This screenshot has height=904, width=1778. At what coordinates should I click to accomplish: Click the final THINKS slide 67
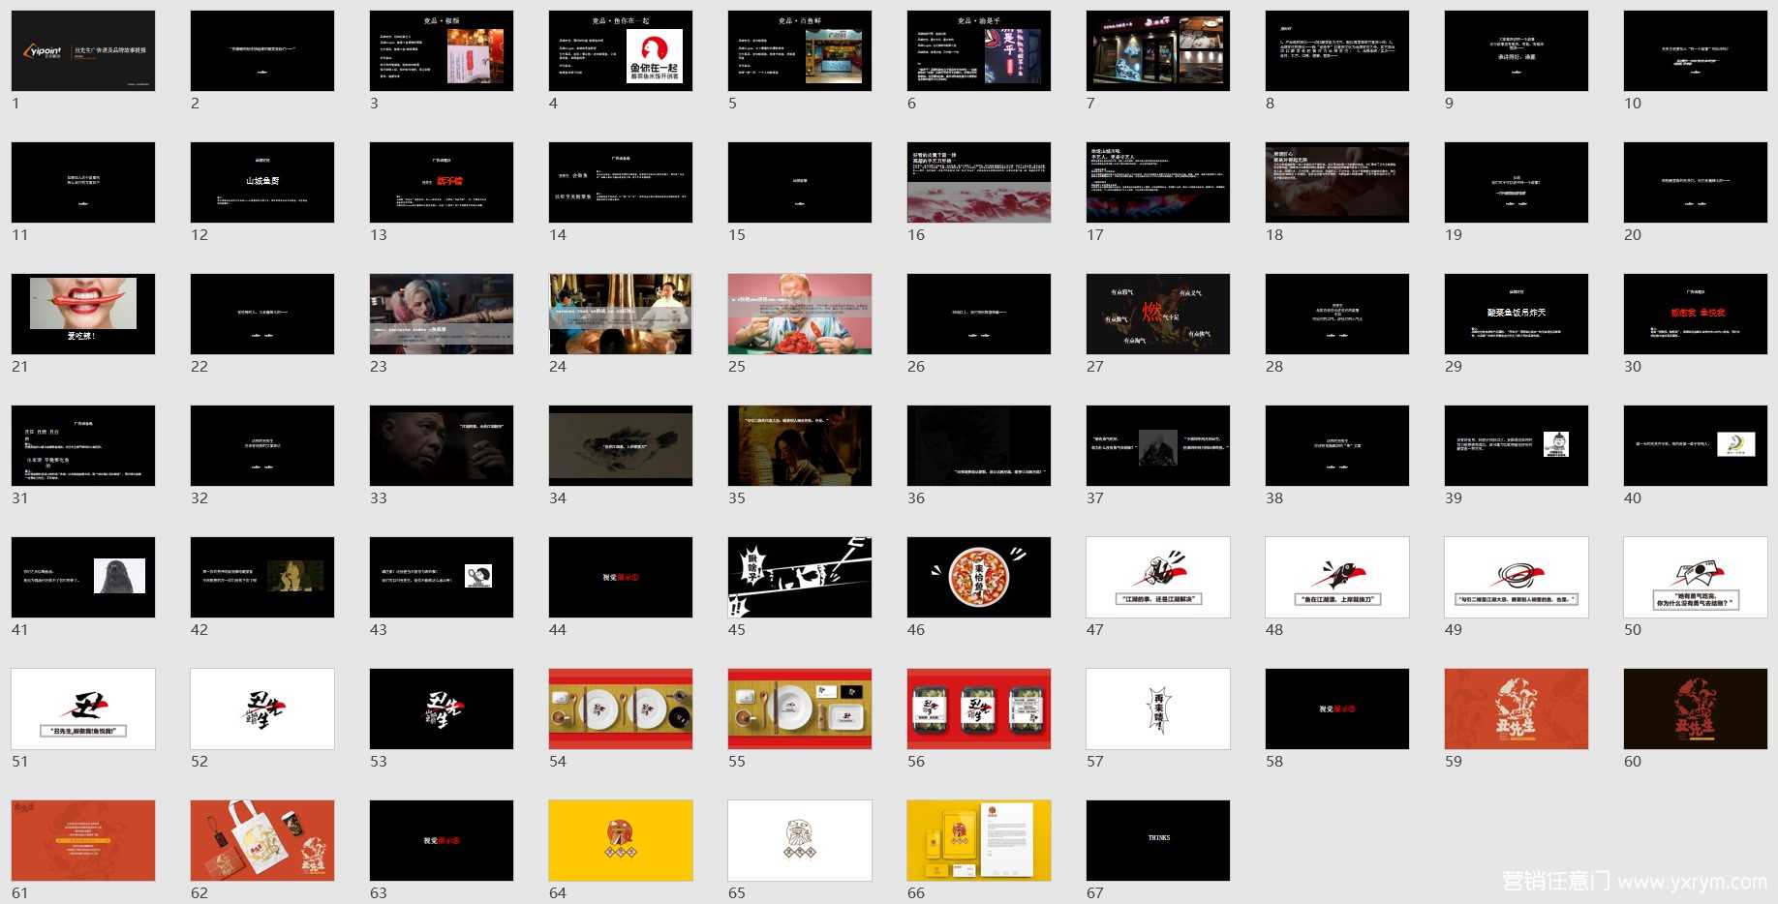[x=1158, y=840]
